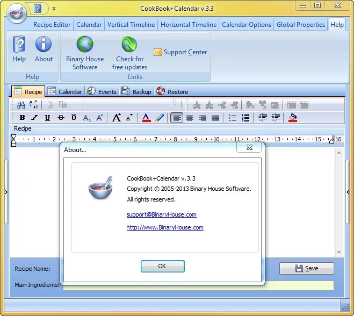Open Horizontal Timeline ribbon tab

pyautogui.click(x=189, y=25)
